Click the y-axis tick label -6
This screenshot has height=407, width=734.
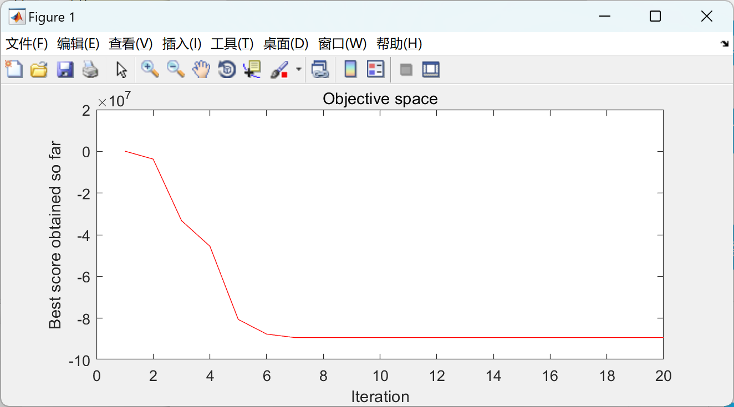coord(83,276)
